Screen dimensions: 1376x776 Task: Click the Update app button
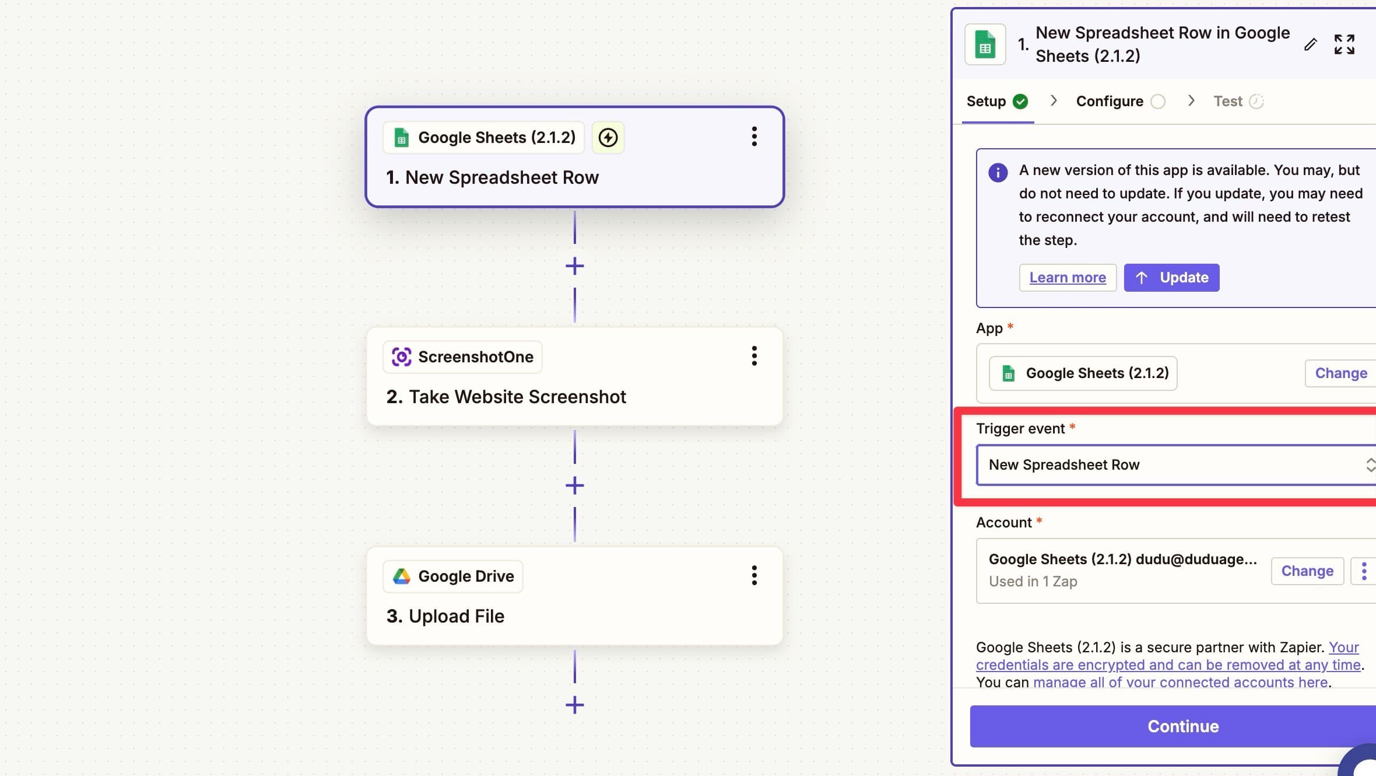pos(1171,278)
